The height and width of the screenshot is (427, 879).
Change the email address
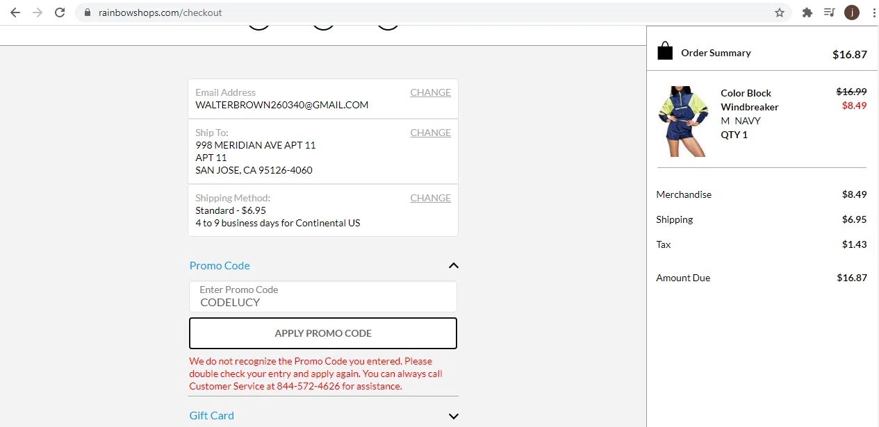(430, 92)
